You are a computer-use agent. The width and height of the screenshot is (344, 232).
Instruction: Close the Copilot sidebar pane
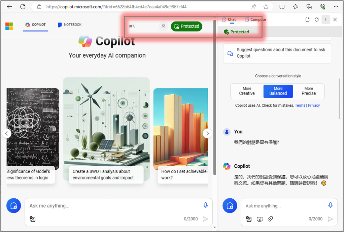(x=335, y=20)
